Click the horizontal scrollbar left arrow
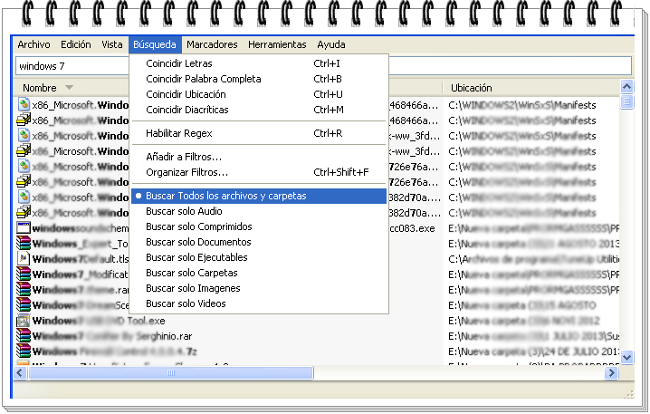The height and width of the screenshot is (414, 650). (x=20, y=373)
